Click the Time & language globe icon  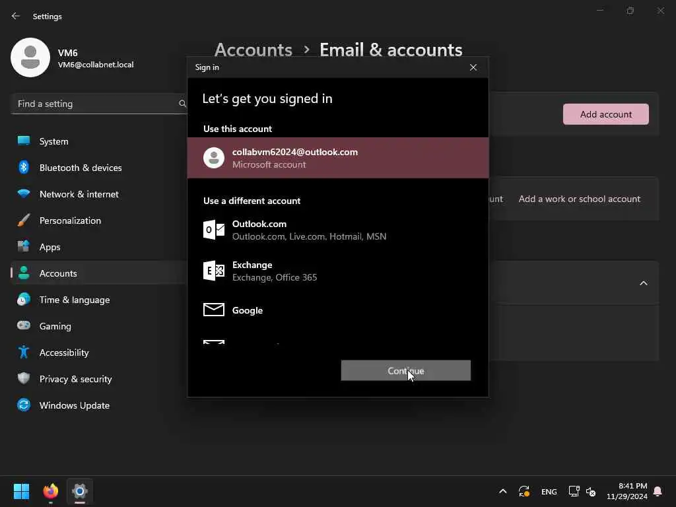pyautogui.click(x=24, y=299)
